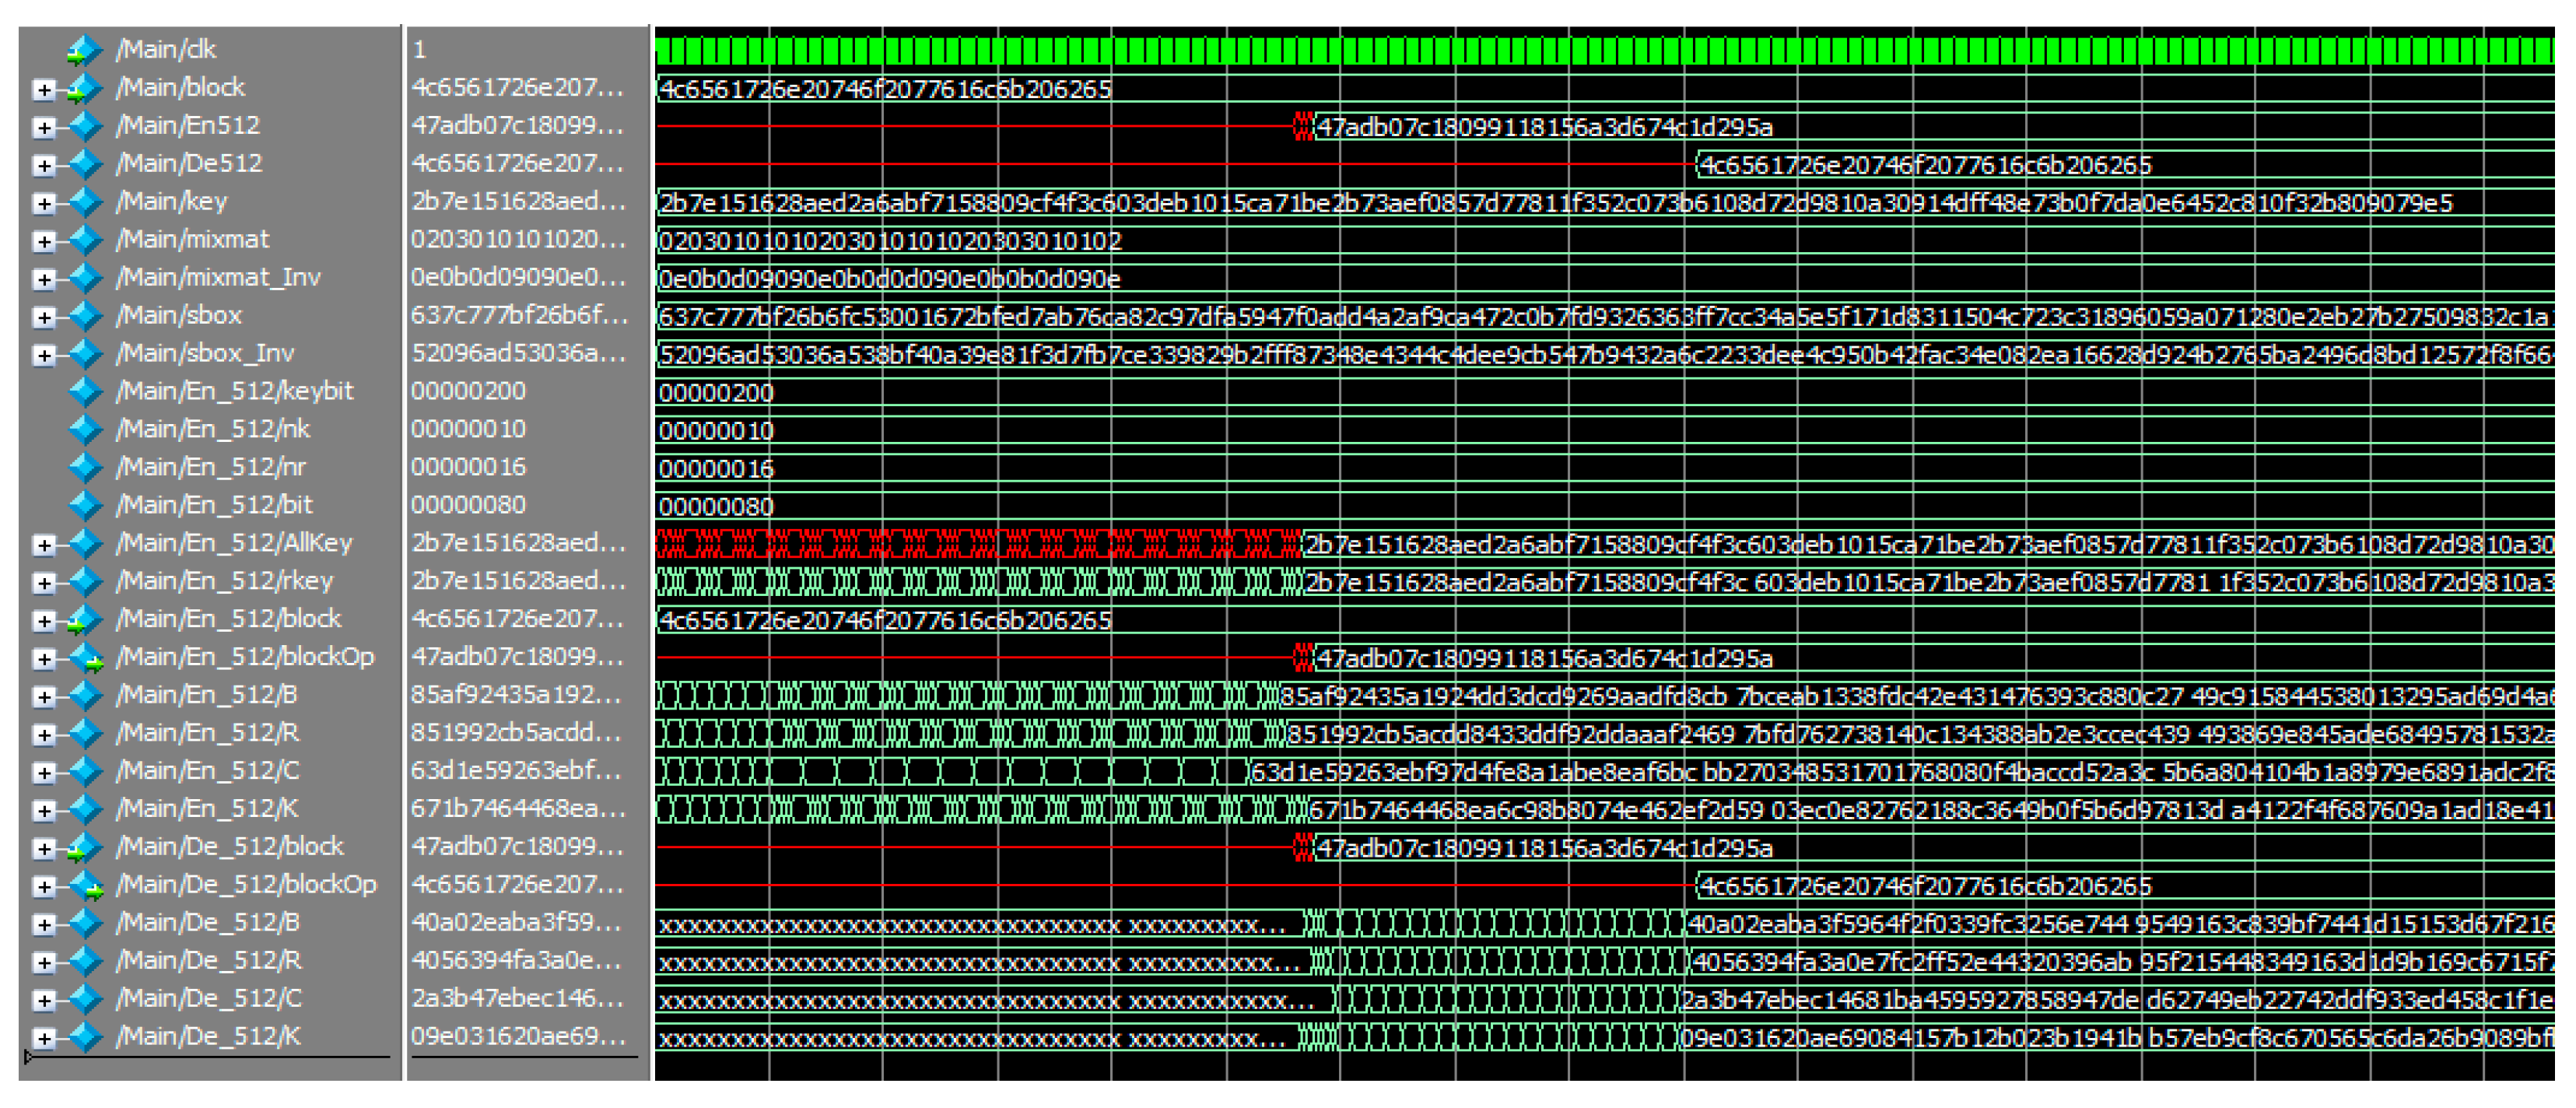This screenshot has height=1108, width=2576.
Task: Click the En512 waveform value 47adb07c18099118
Action: [1545, 128]
